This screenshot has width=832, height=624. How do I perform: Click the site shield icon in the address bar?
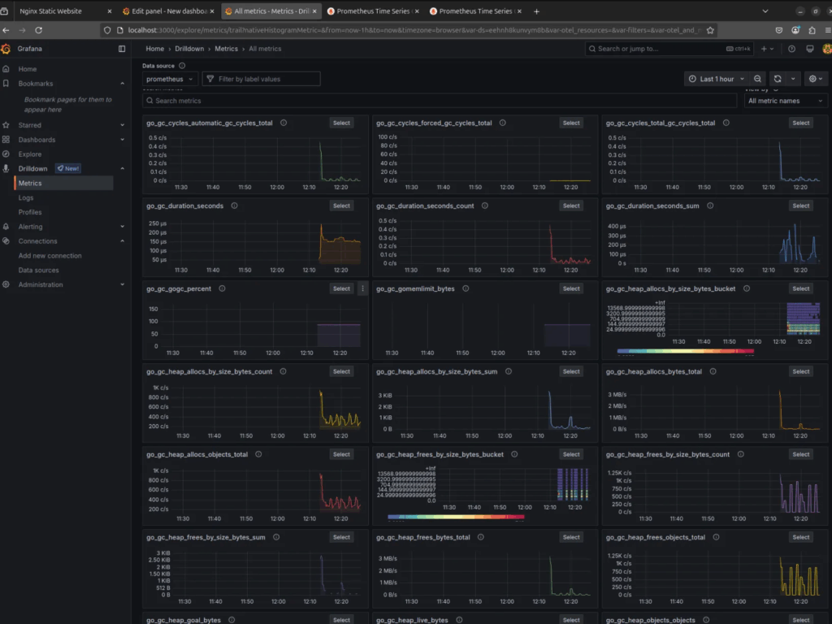pyautogui.click(x=107, y=30)
